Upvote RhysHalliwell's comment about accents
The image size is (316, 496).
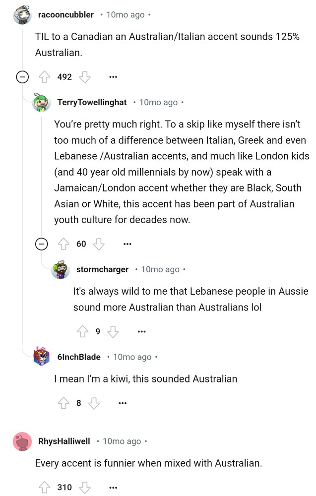[45, 487]
